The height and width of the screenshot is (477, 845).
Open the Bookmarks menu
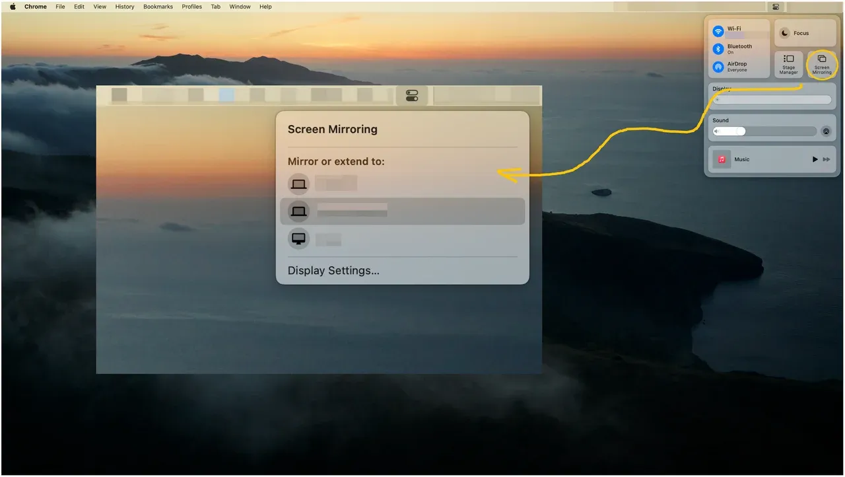[158, 7]
